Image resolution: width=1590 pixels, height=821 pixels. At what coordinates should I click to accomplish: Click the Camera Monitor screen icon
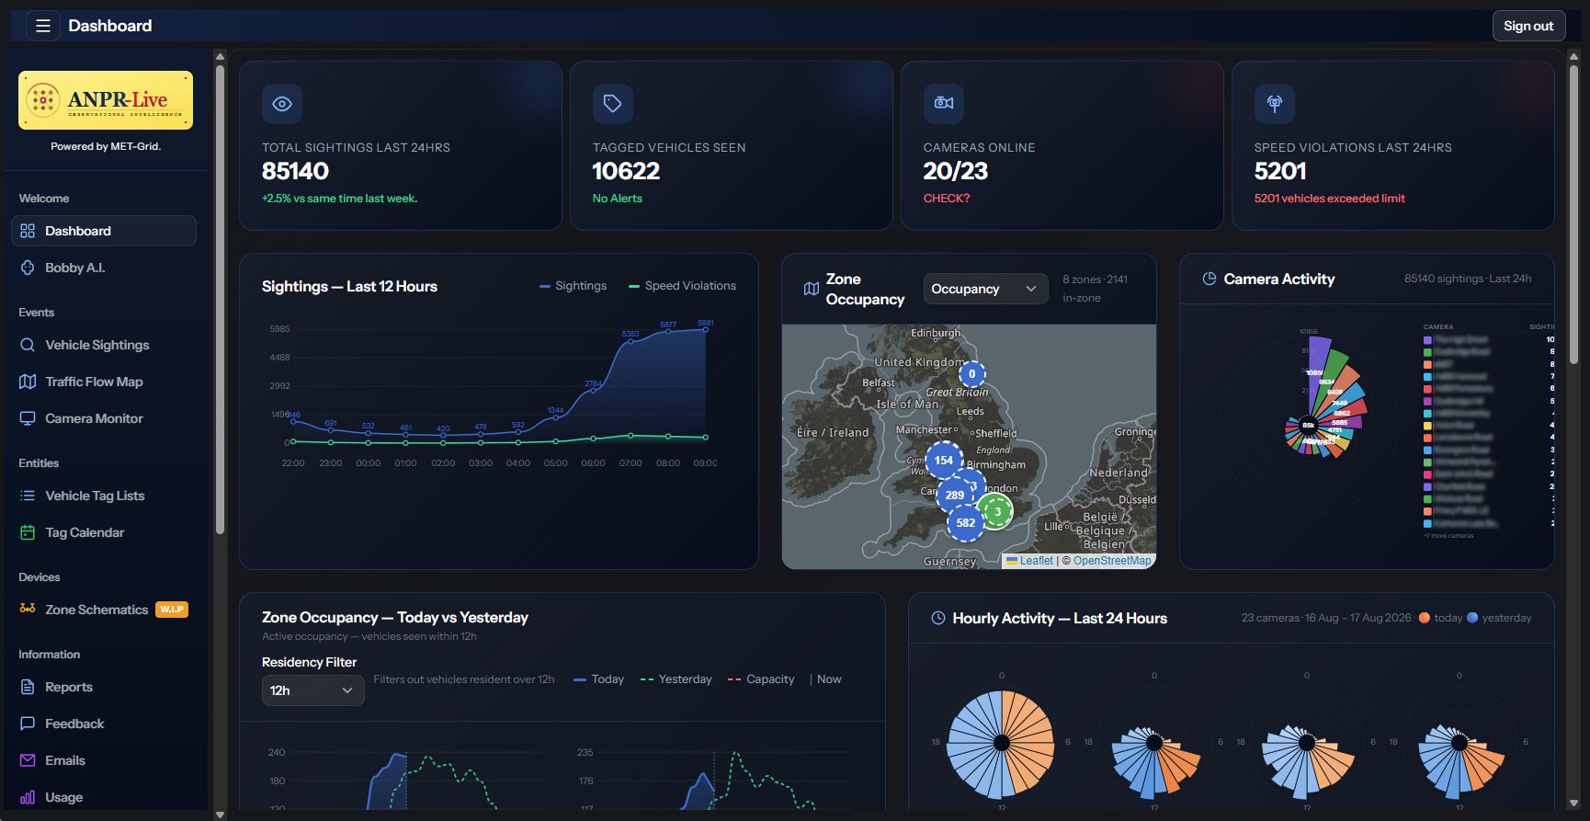pyautogui.click(x=28, y=418)
